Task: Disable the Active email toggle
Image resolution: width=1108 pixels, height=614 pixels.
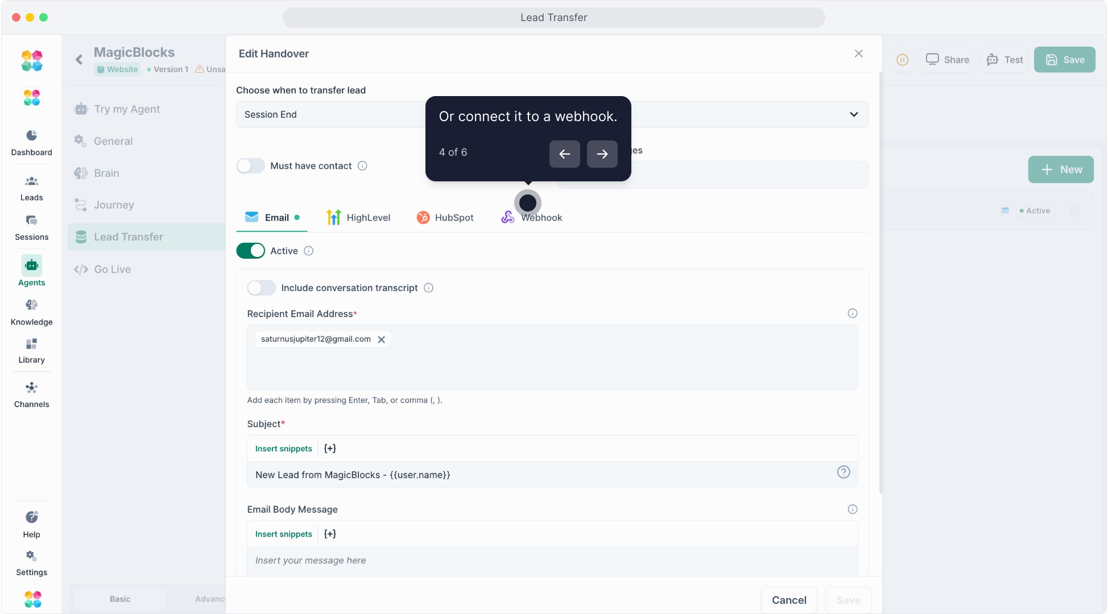Action: (x=250, y=251)
